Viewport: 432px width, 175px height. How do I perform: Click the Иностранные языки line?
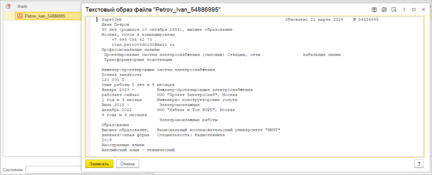pyautogui.click(x=123, y=145)
